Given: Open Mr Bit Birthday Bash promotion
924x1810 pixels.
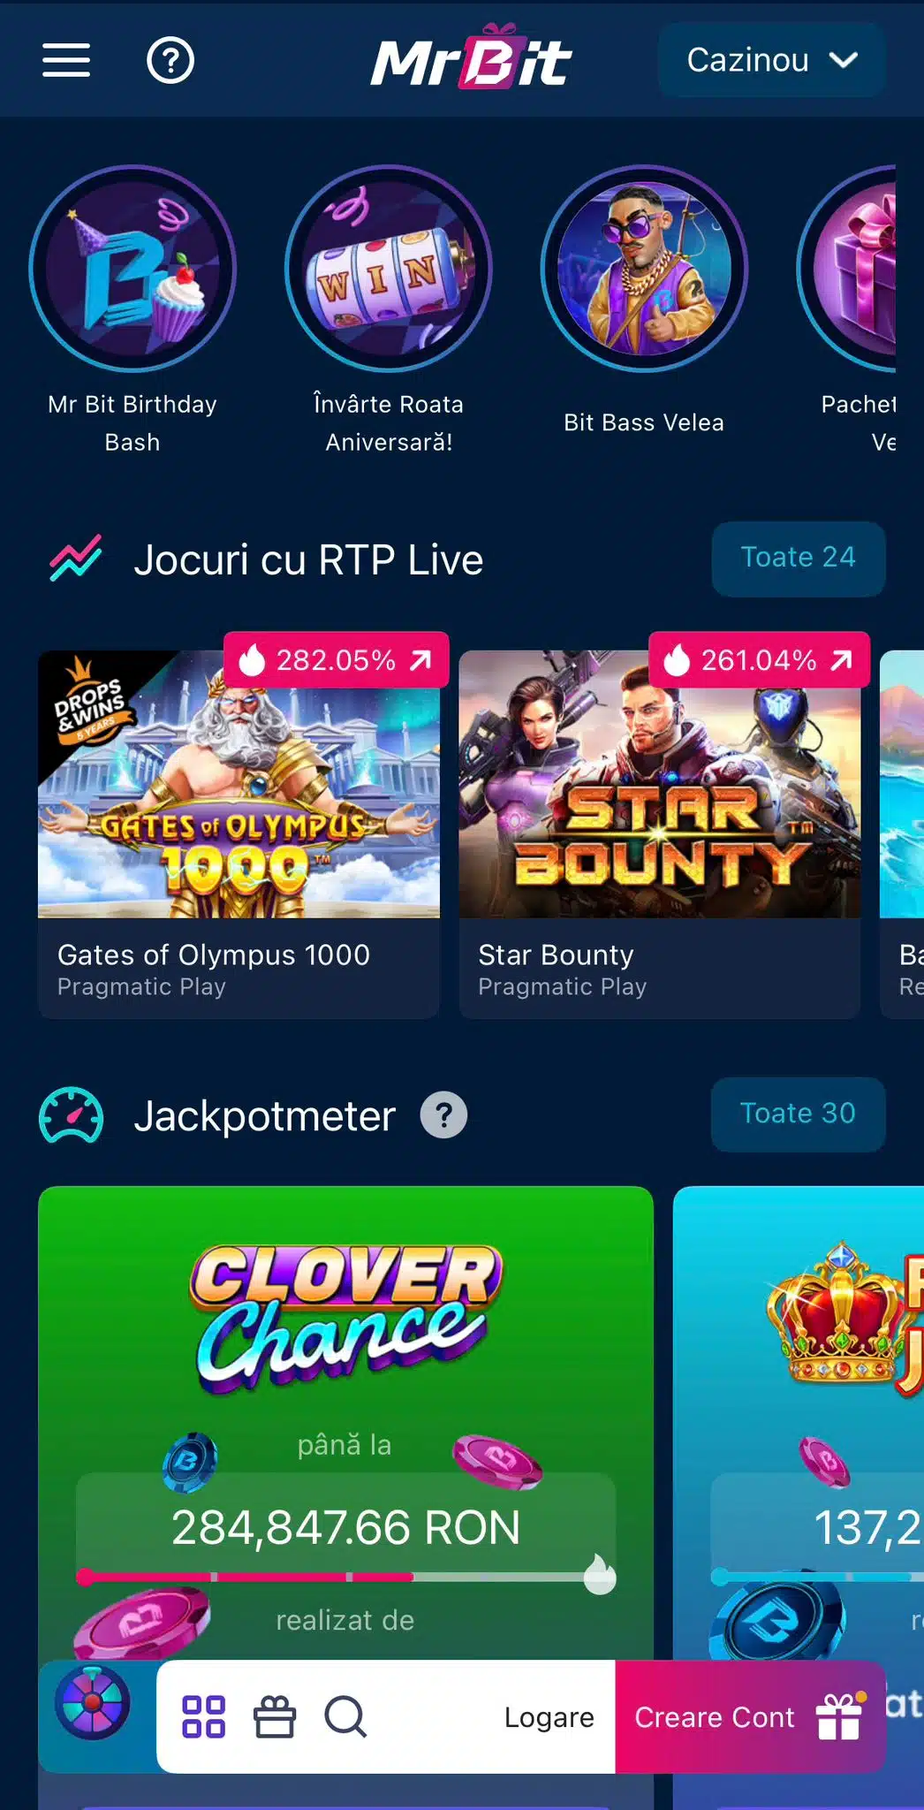Looking at the screenshot, I should 133,311.
